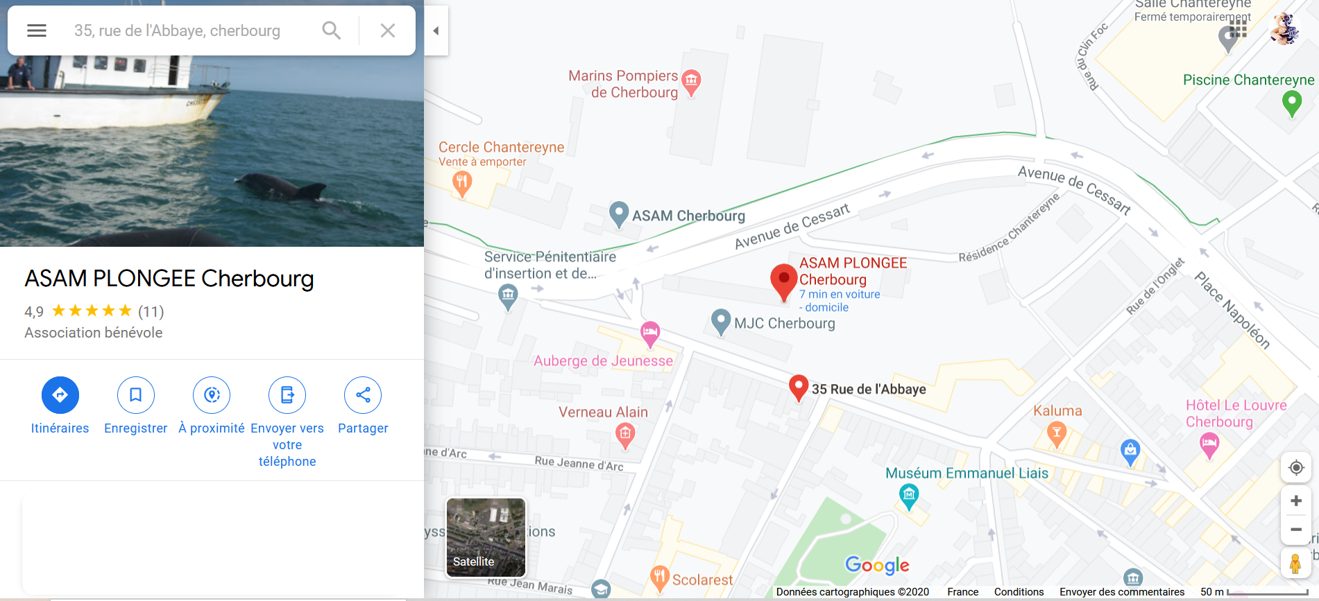The width and height of the screenshot is (1319, 601).
Task: Click Cercle Chantereyne restaurant marker
Action: (462, 184)
